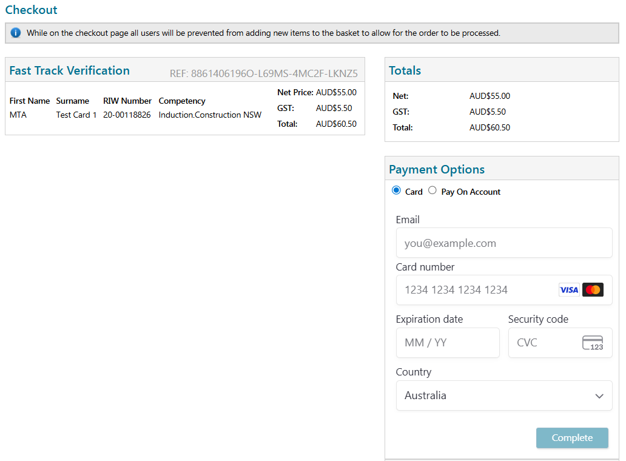Select the Card payment option
The image size is (626, 461).
(397, 190)
